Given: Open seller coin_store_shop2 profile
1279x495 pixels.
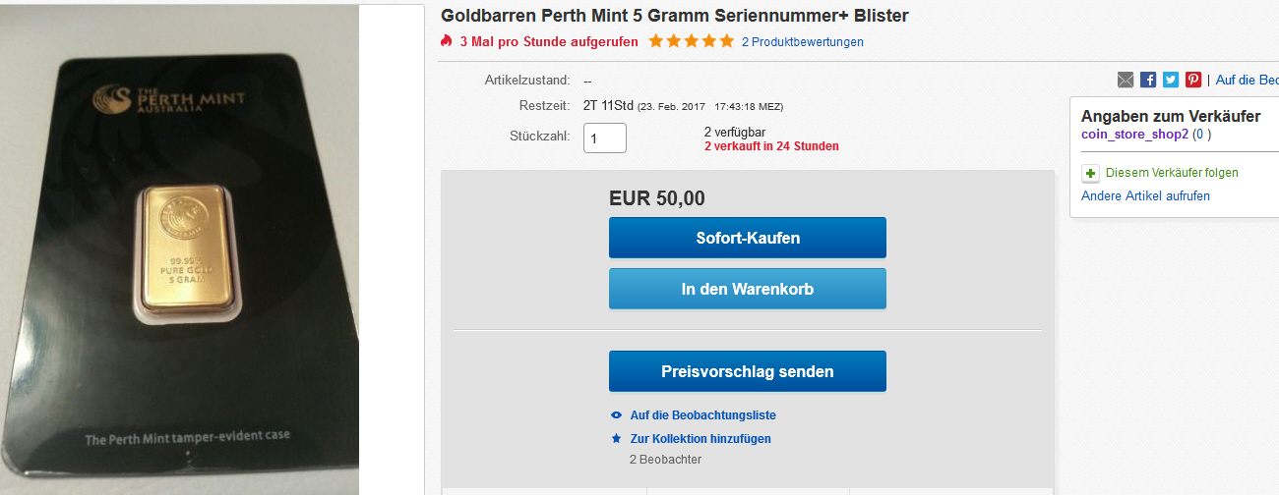Looking at the screenshot, I should (1134, 135).
